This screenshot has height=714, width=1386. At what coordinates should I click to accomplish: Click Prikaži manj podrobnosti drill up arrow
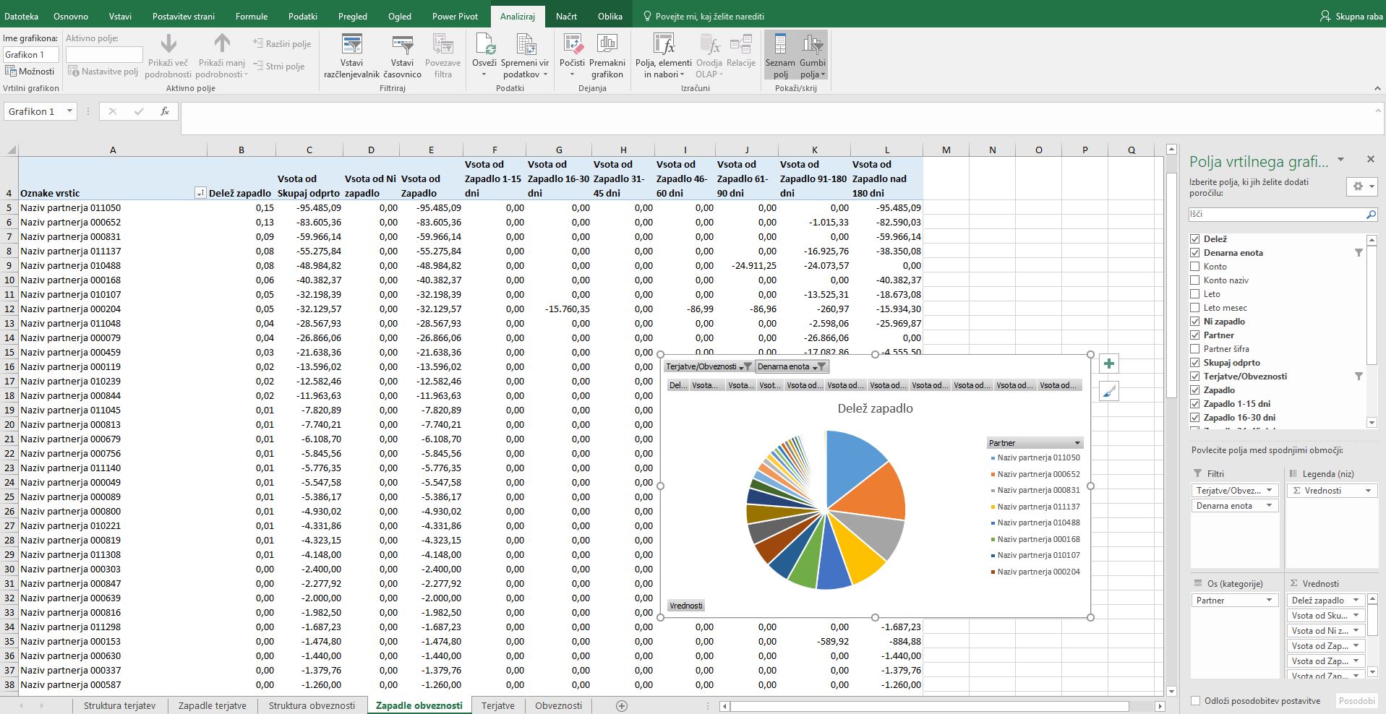click(x=222, y=43)
